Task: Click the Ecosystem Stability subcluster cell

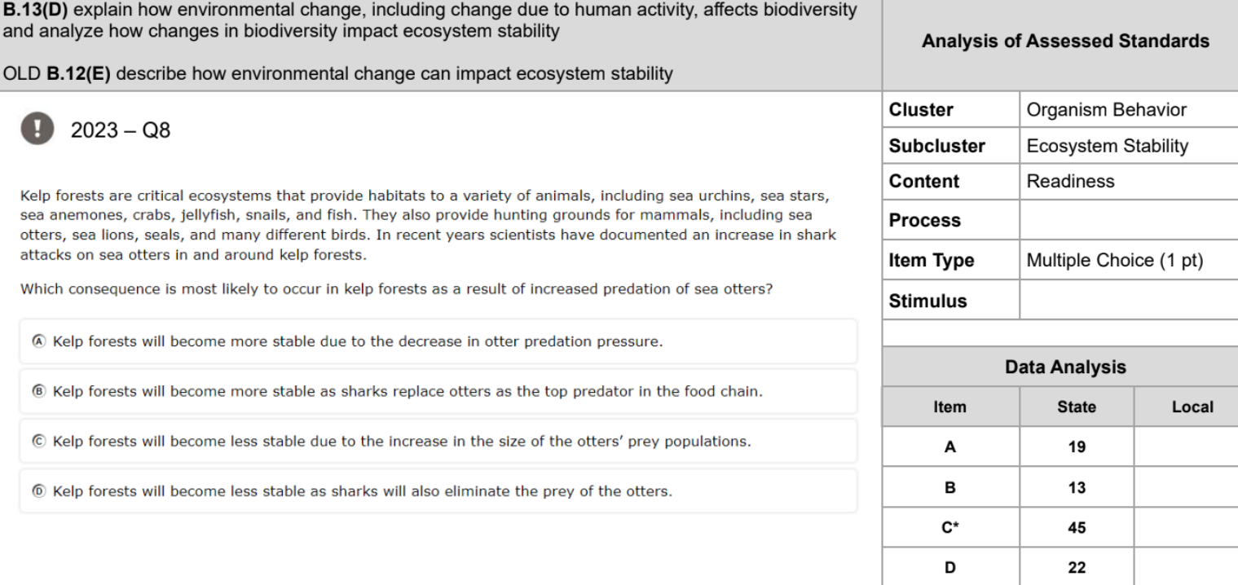Action: (x=1129, y=147)
